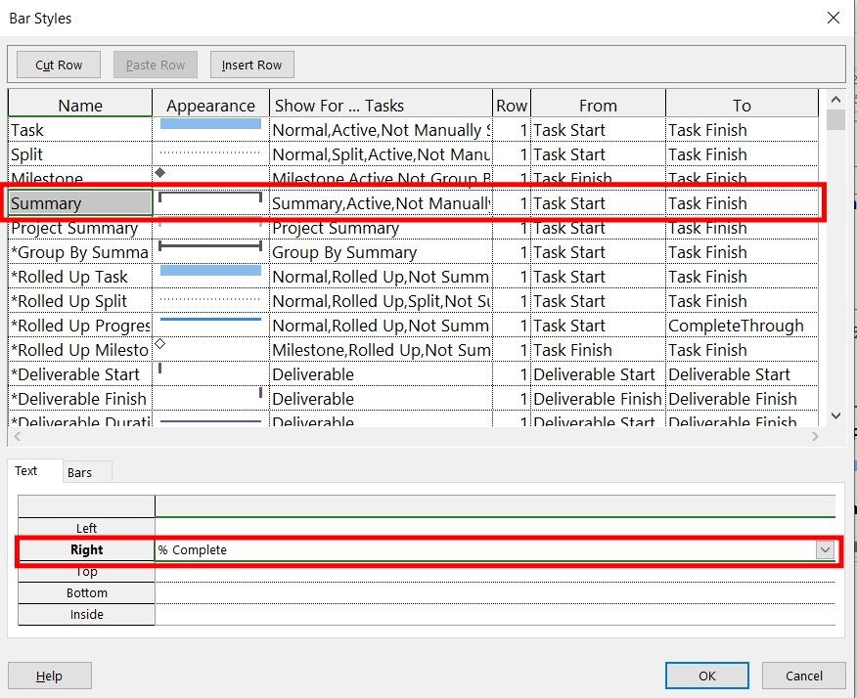
Task: Select the Split row name cell
Action: tap(80, 154)
